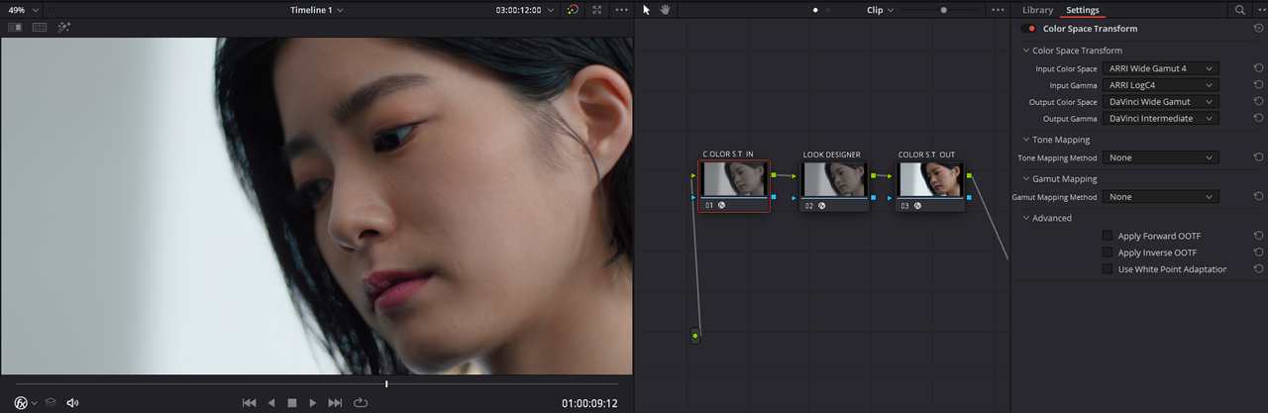The image size is (1268, 413).
Task: Open Gamut Mapping Method dropdown
Action: [x=1161, y=197]
